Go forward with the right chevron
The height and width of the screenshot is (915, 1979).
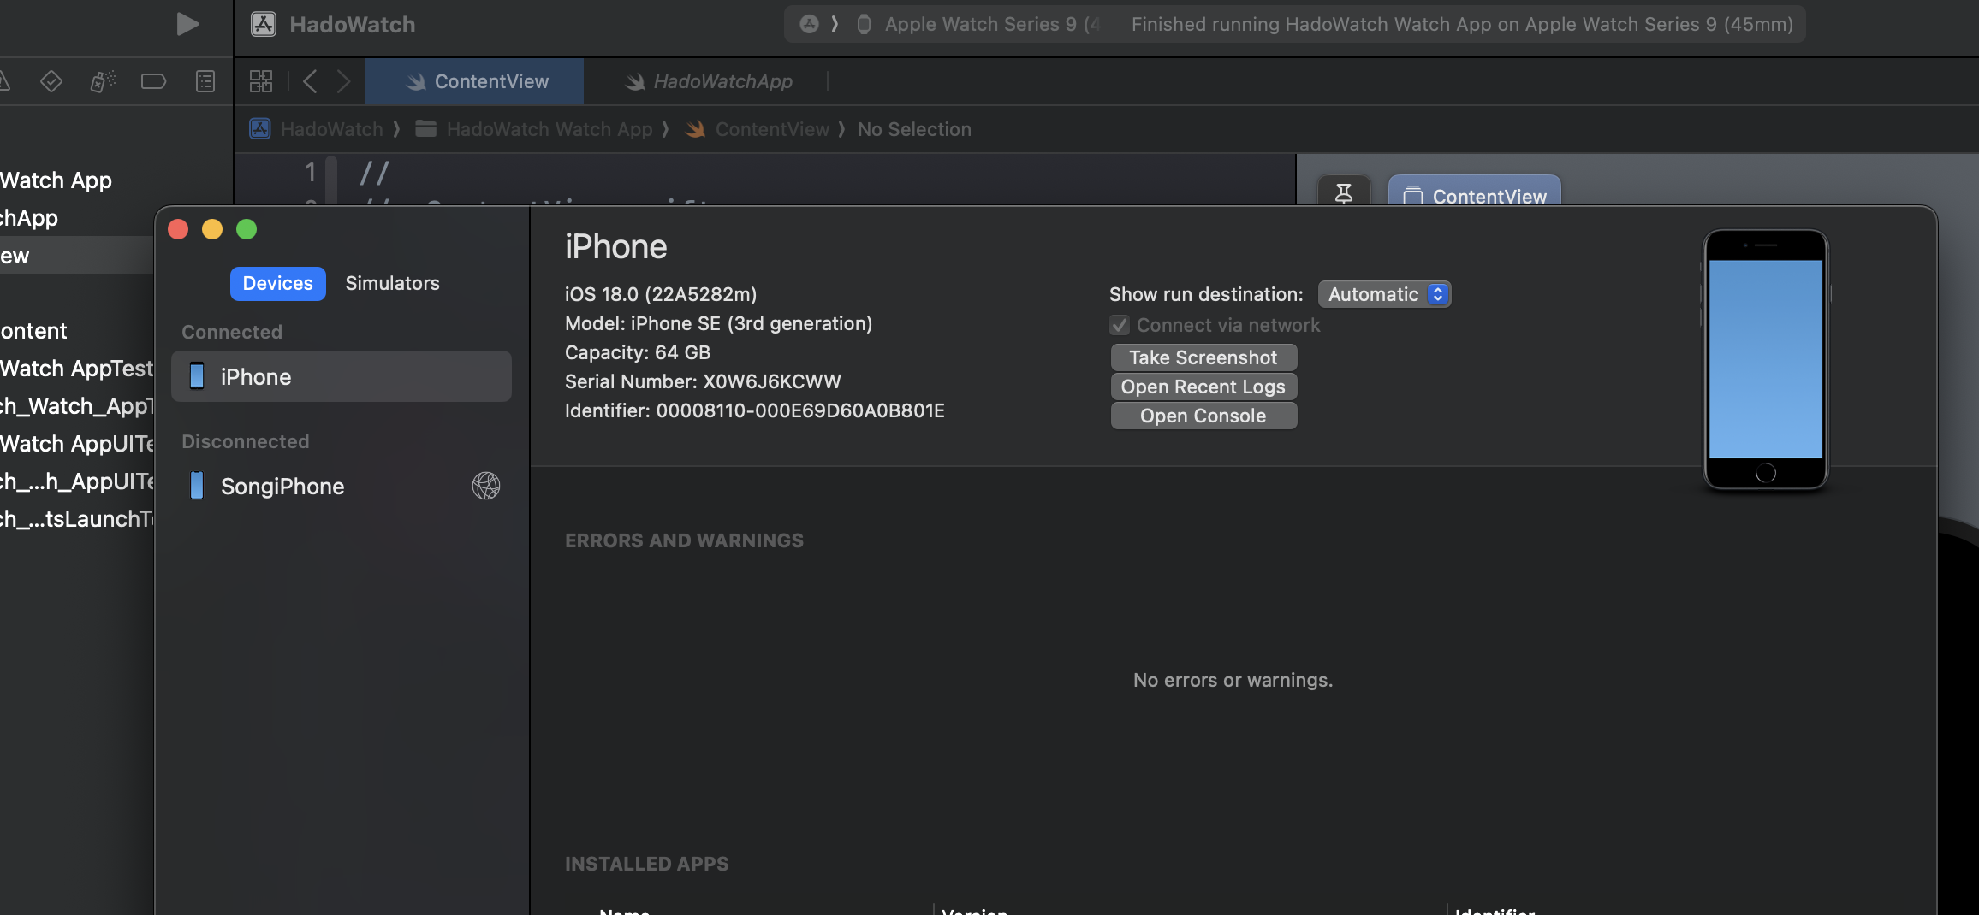click(343, 81)
